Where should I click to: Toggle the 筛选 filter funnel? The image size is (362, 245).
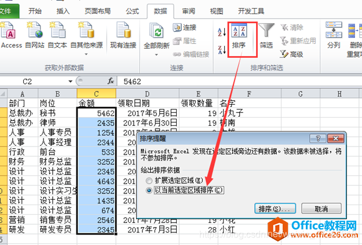tap(266, 36)
